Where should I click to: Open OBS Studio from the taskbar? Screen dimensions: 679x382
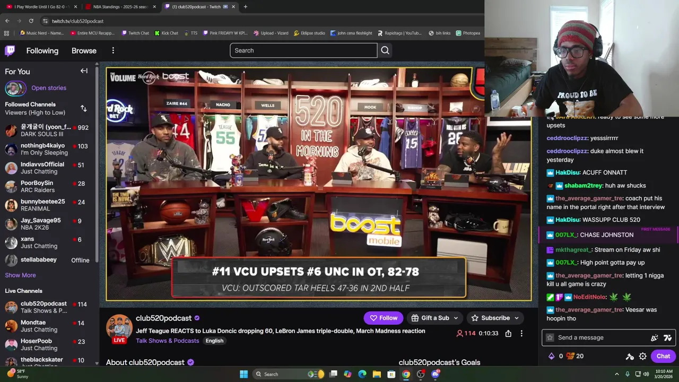pos(421,374)
